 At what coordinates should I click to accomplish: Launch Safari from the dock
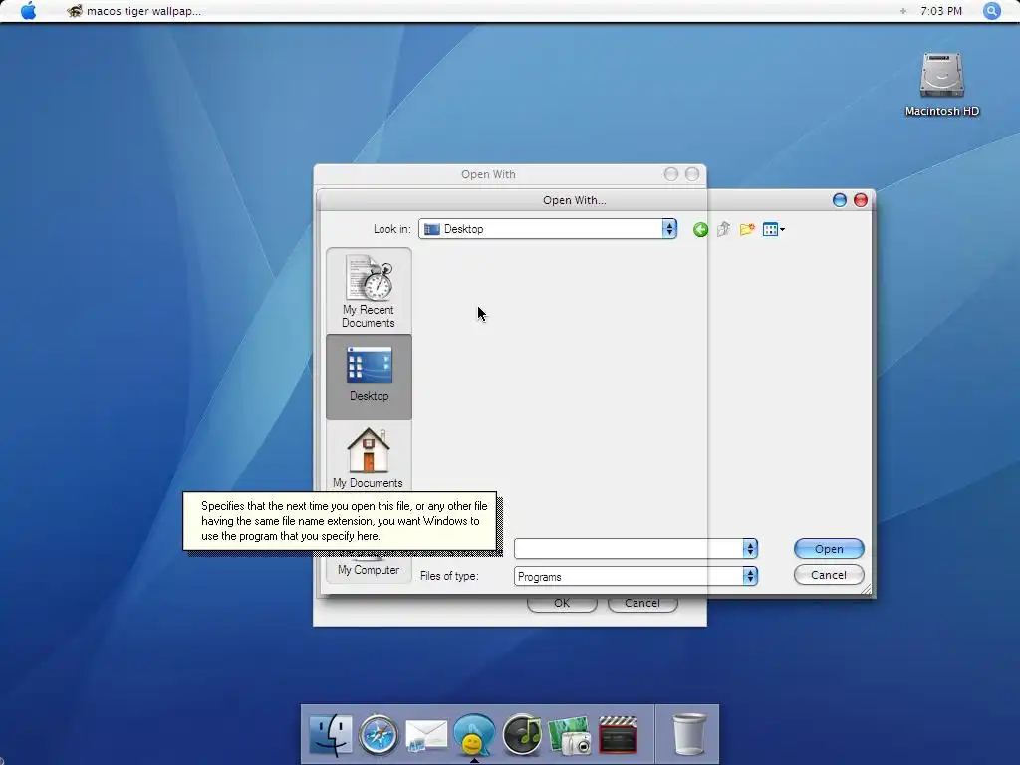click(379, 735)
